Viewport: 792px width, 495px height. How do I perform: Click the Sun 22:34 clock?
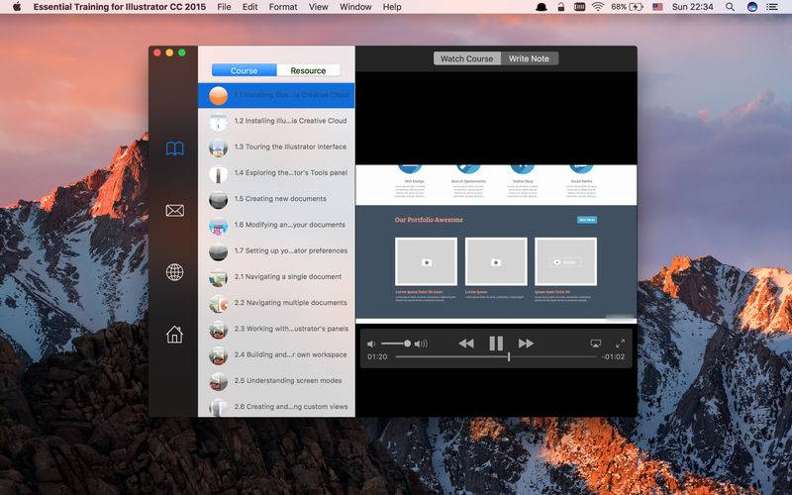(692, 7)
